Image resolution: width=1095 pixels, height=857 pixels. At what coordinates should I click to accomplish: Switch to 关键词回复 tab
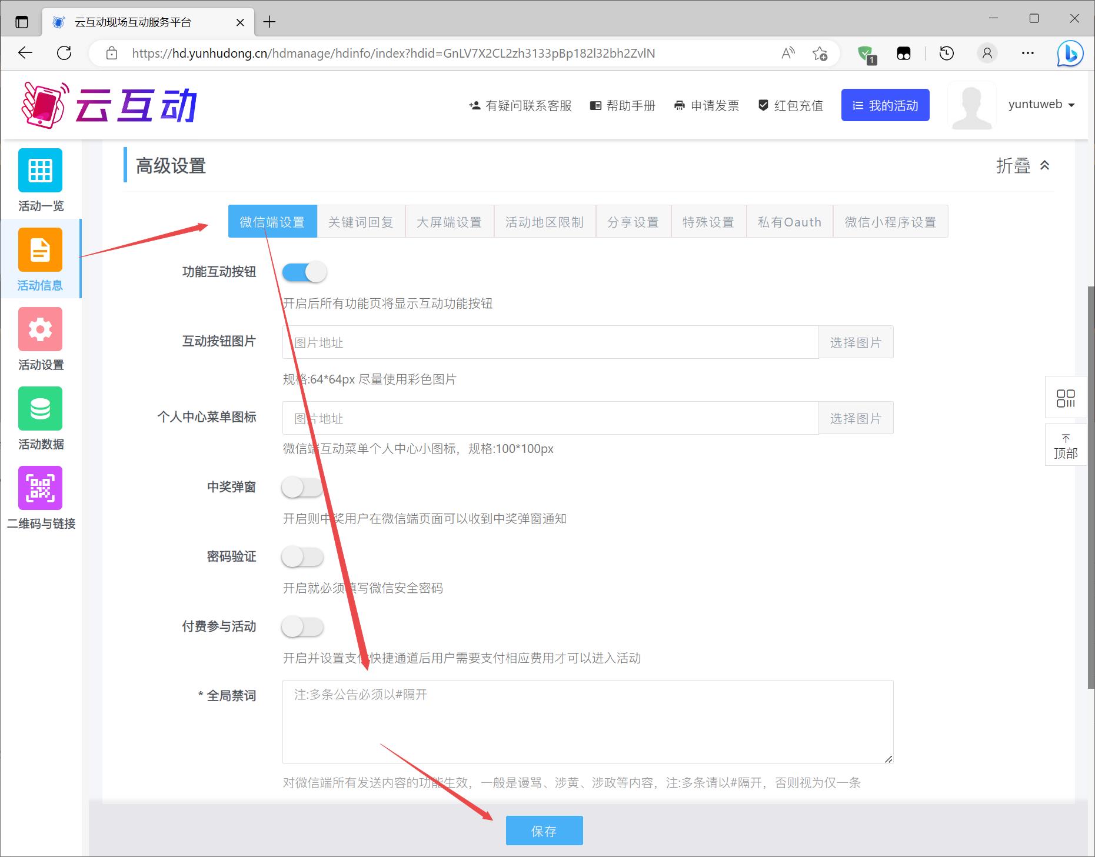(361, 222)
